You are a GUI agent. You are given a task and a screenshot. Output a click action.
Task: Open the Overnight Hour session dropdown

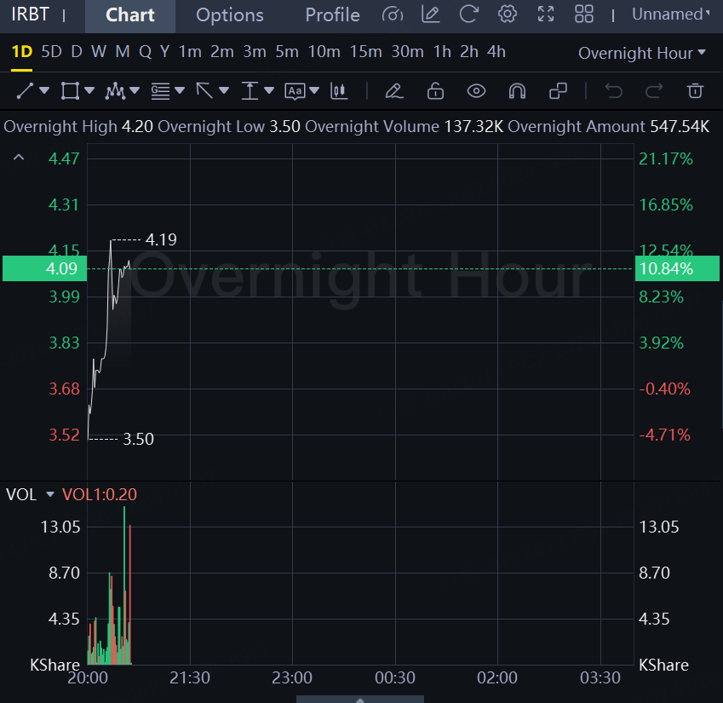point(642,53)
